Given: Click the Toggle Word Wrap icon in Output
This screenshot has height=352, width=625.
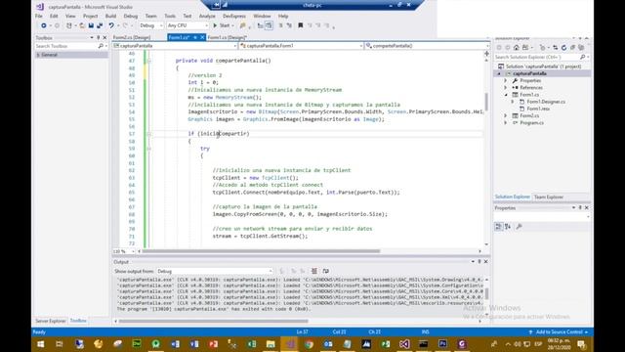Looking at the screenshot, I should (325, 271).
